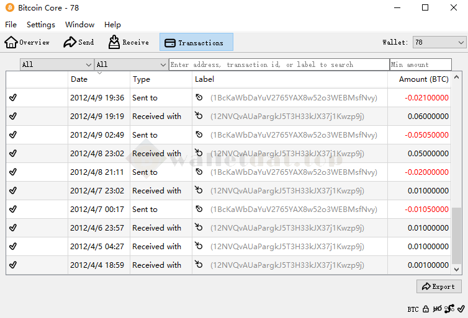Click the Export button
468x318 pixels.
click(439, 286)
